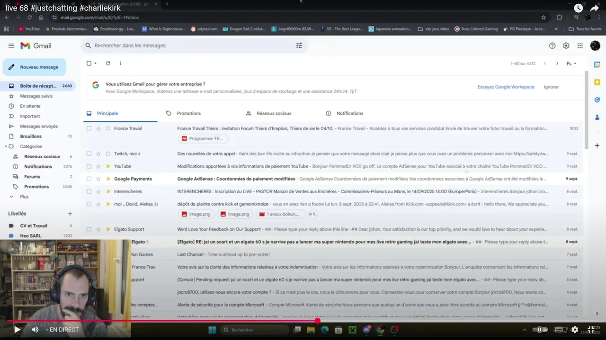Viewport: 606px width, 340px height.
Task: Check the Twitch email checkbox
Action: click(89, 153)
